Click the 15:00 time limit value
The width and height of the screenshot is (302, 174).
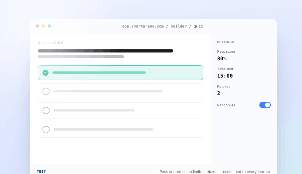225,76
